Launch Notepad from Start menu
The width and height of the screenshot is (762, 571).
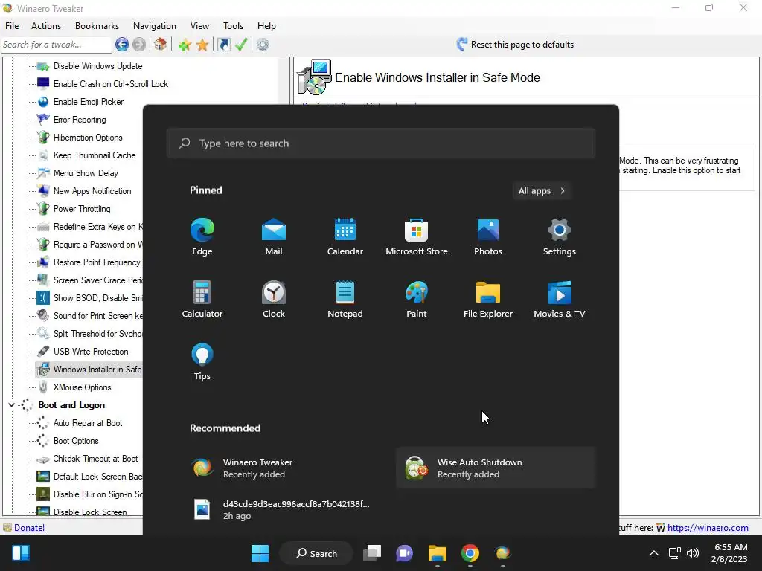345,300
